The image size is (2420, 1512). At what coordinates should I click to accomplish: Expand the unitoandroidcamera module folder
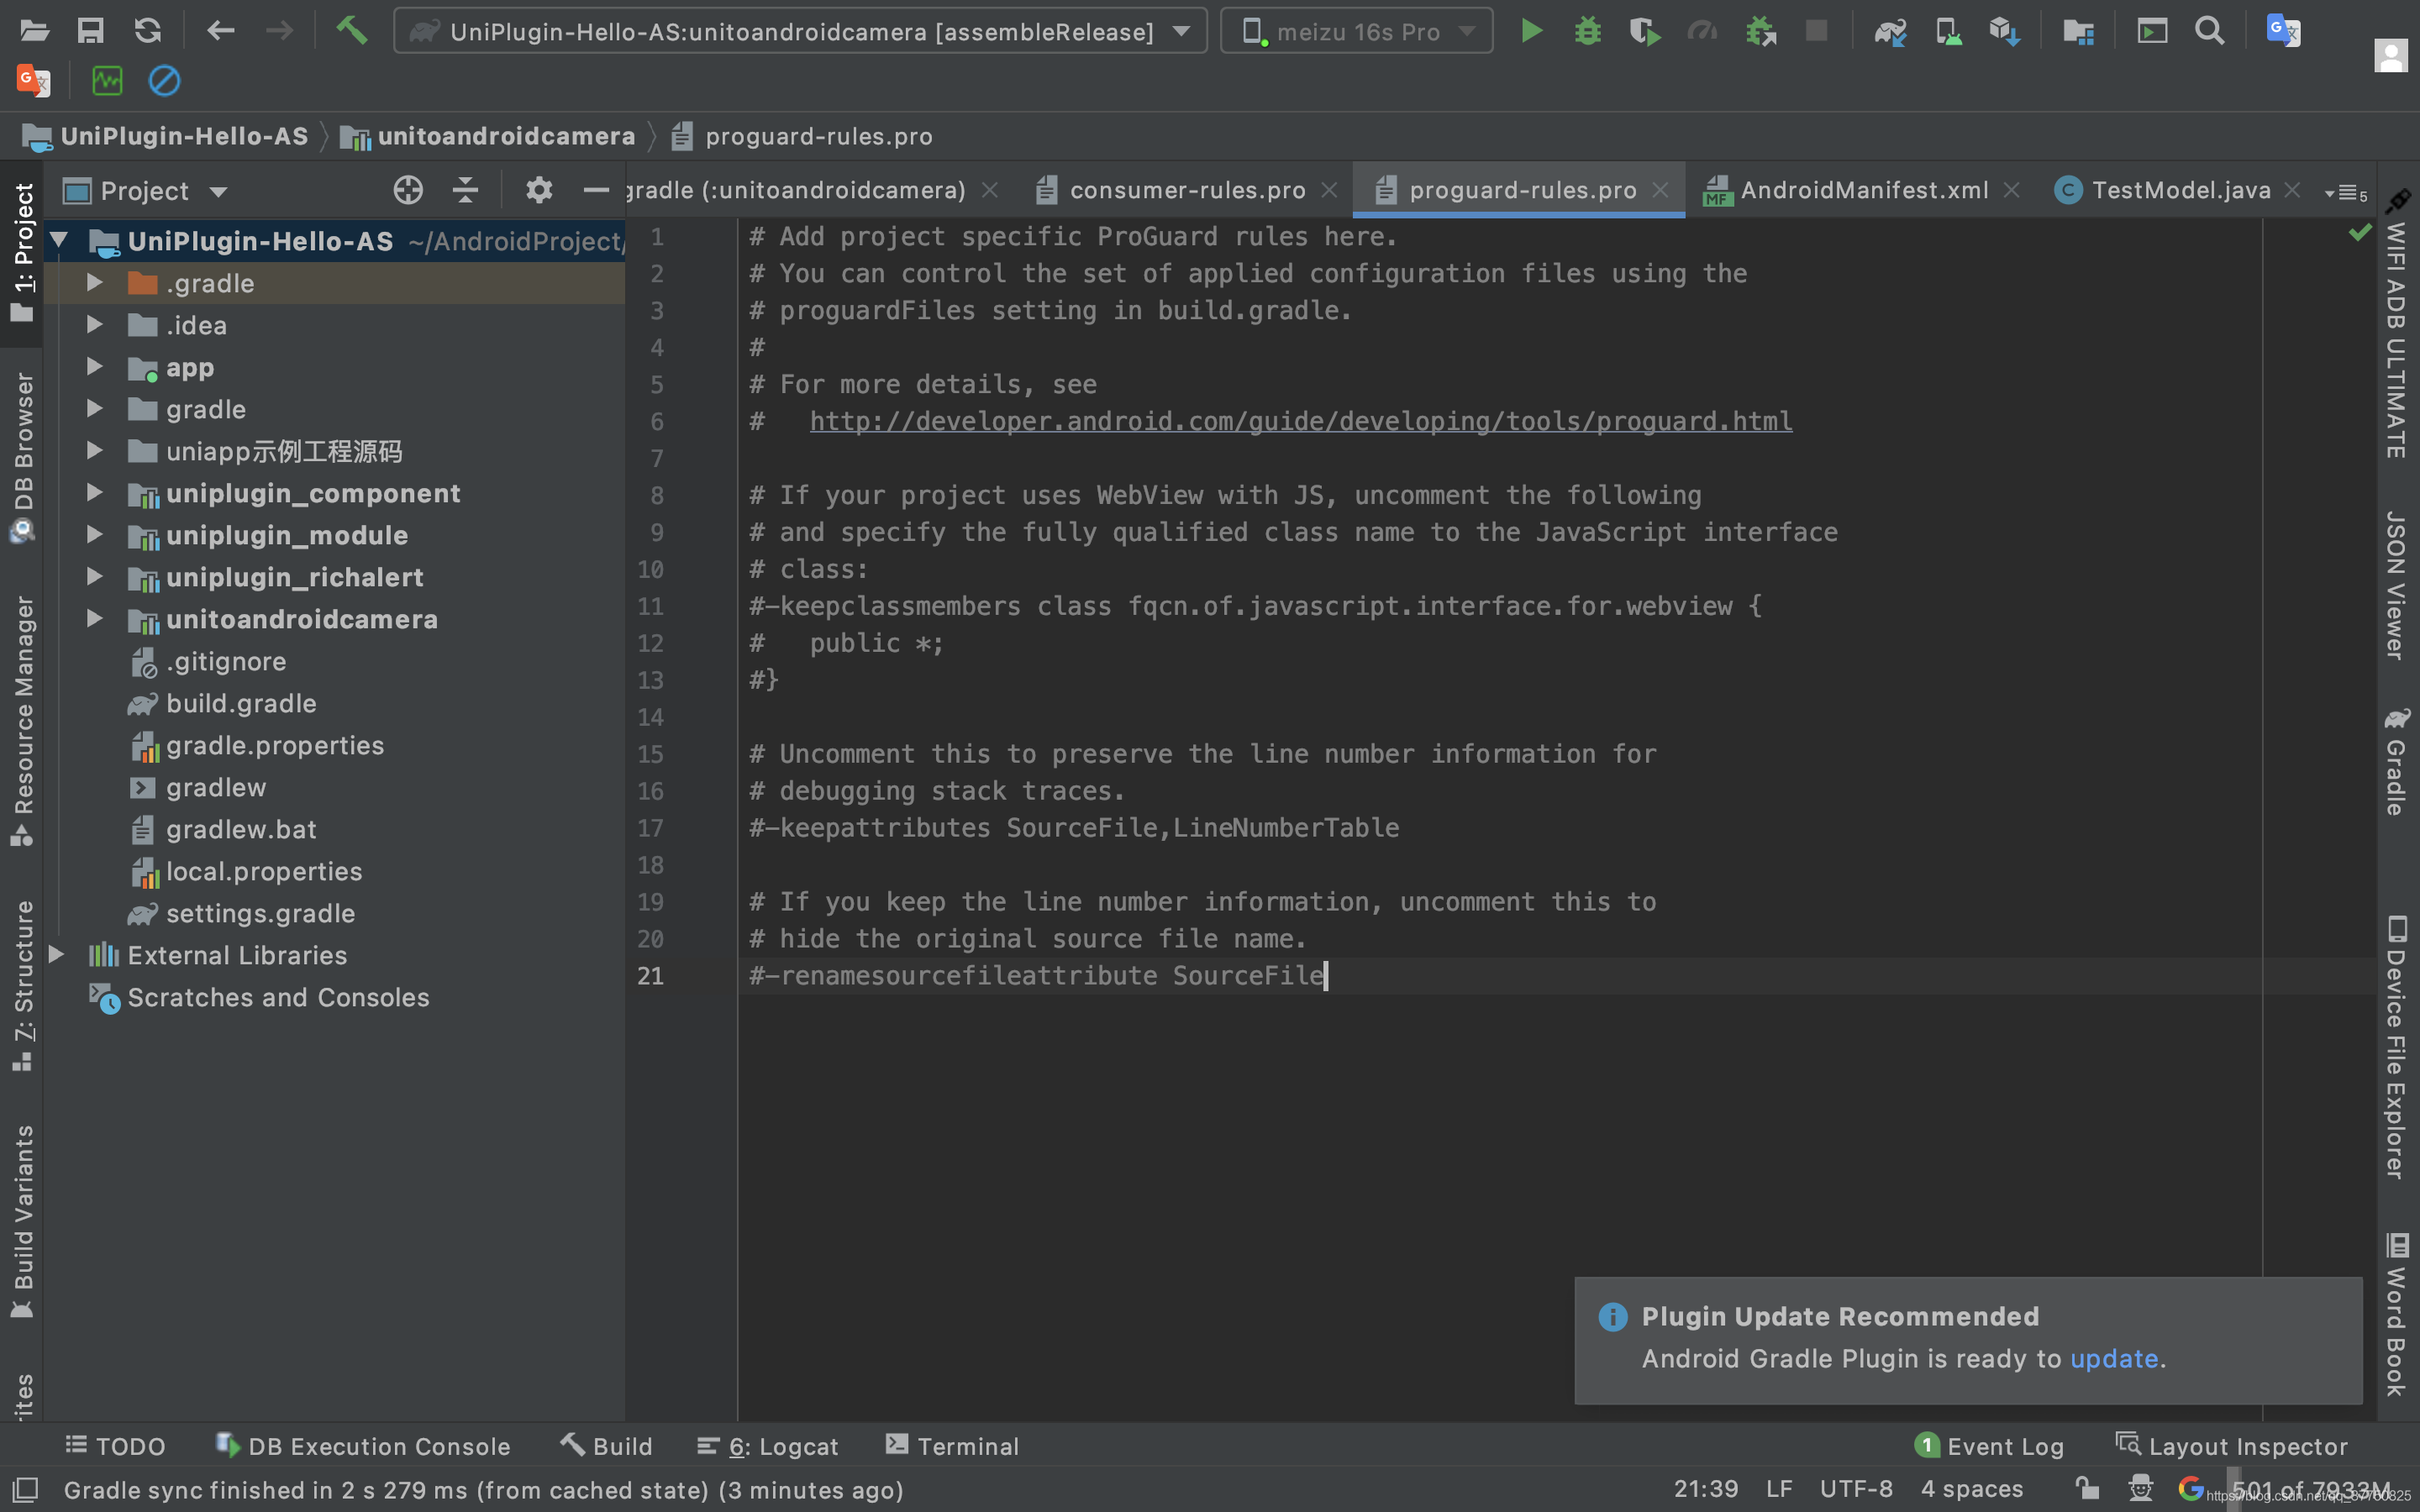pyautogui.click(x=95, y=619)
